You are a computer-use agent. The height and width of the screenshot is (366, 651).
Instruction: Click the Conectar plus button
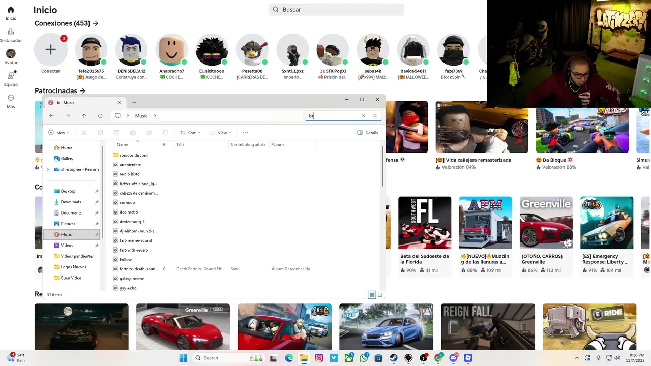[x=50, y=50]
